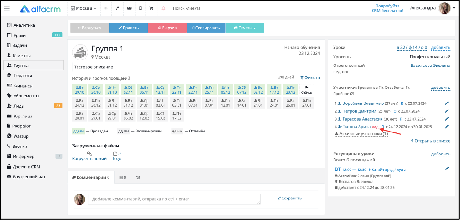Click the Сохранить comment link
The image size is (460, 220).
pyautogui.click(x=289, y=198)
